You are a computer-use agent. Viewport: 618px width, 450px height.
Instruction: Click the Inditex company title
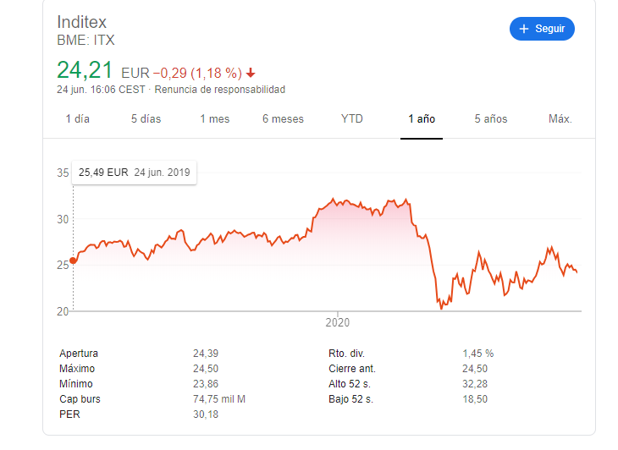[81, 22]
